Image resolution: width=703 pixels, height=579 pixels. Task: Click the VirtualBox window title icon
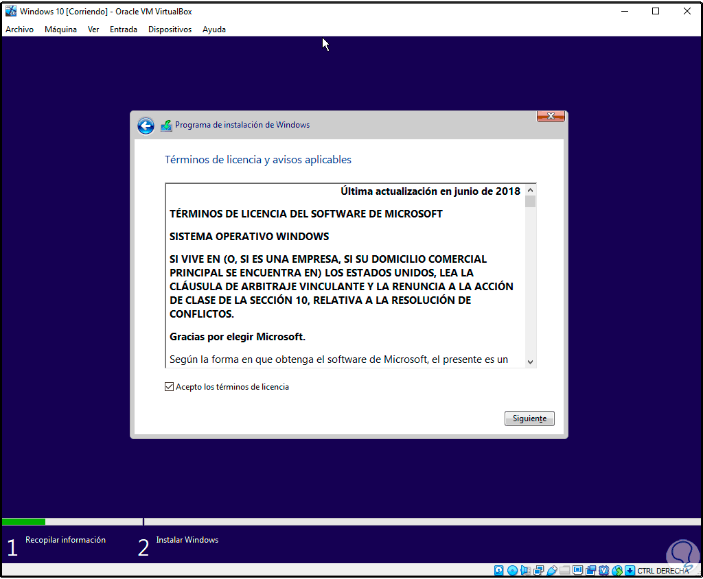click(x=11, y=11)
